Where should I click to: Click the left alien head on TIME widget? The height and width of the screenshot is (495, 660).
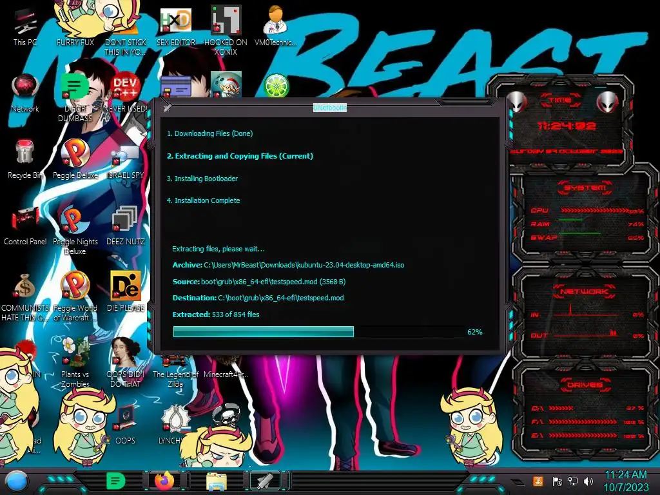pos(516,101)
